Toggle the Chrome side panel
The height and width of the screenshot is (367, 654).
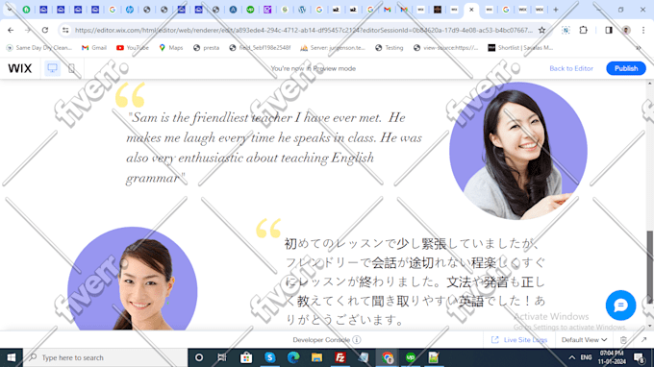[x=609, y=30]
